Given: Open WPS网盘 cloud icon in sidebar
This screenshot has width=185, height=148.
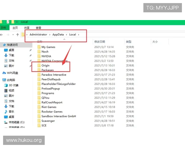Looking at the screenshot, I should (4, 73).
